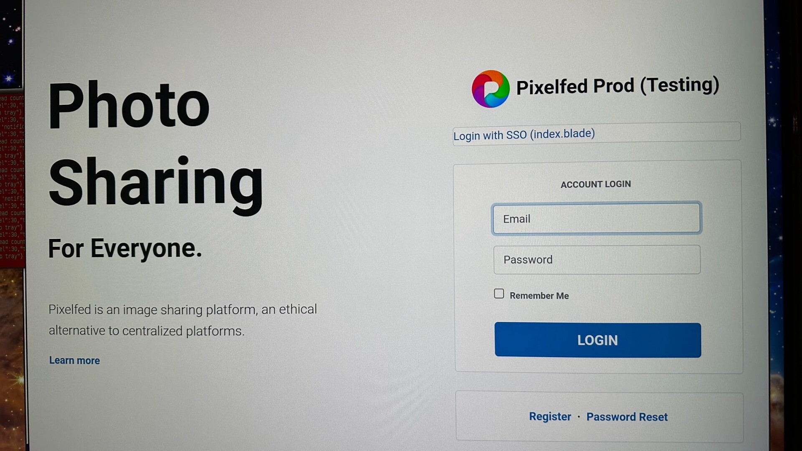
Task: Click the bright star on the top-left wallpaper
Action: pyautogui.click(x=8, y=78)
